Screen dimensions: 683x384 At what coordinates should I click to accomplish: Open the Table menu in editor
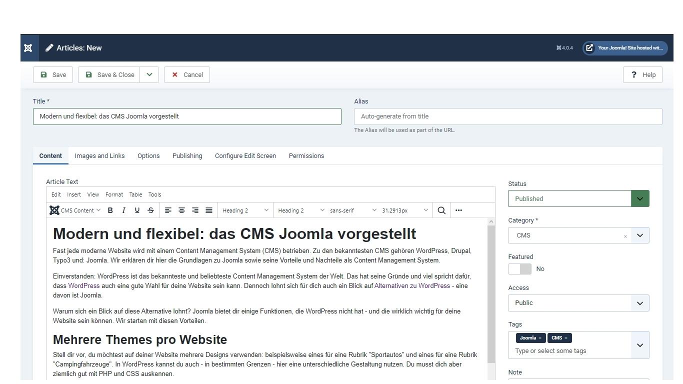[135, 194]
